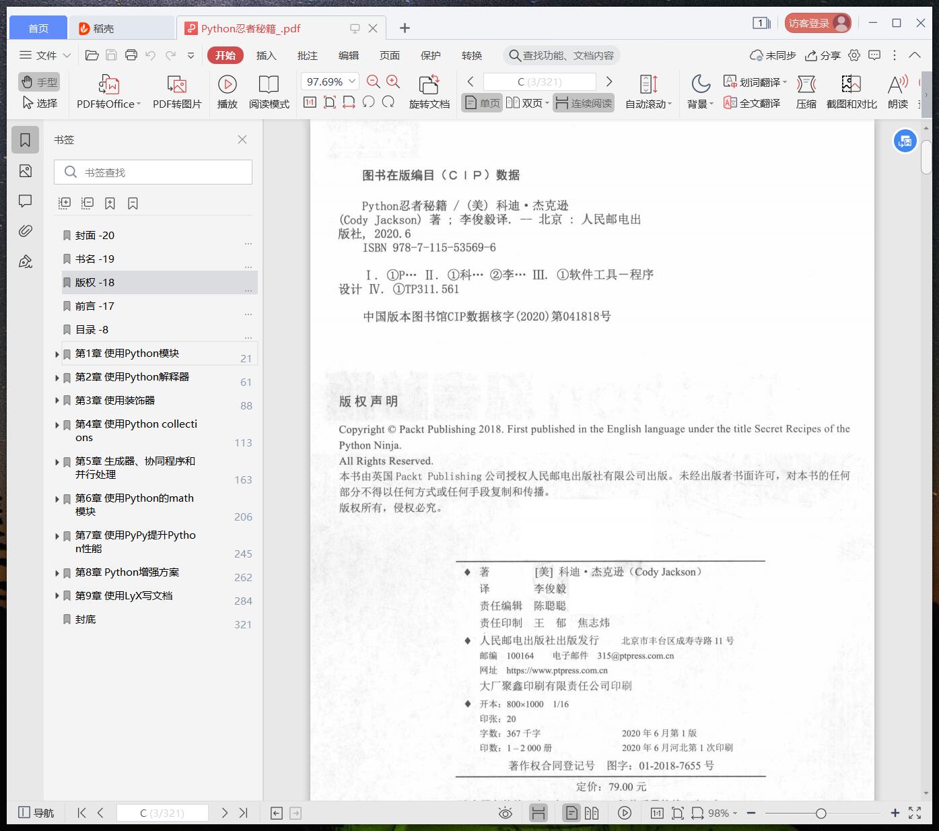Click the bookmark search field (书签查找)
The width and height of the screenshot is (939, 831).
pyautogui.click(x=153, y=172)
